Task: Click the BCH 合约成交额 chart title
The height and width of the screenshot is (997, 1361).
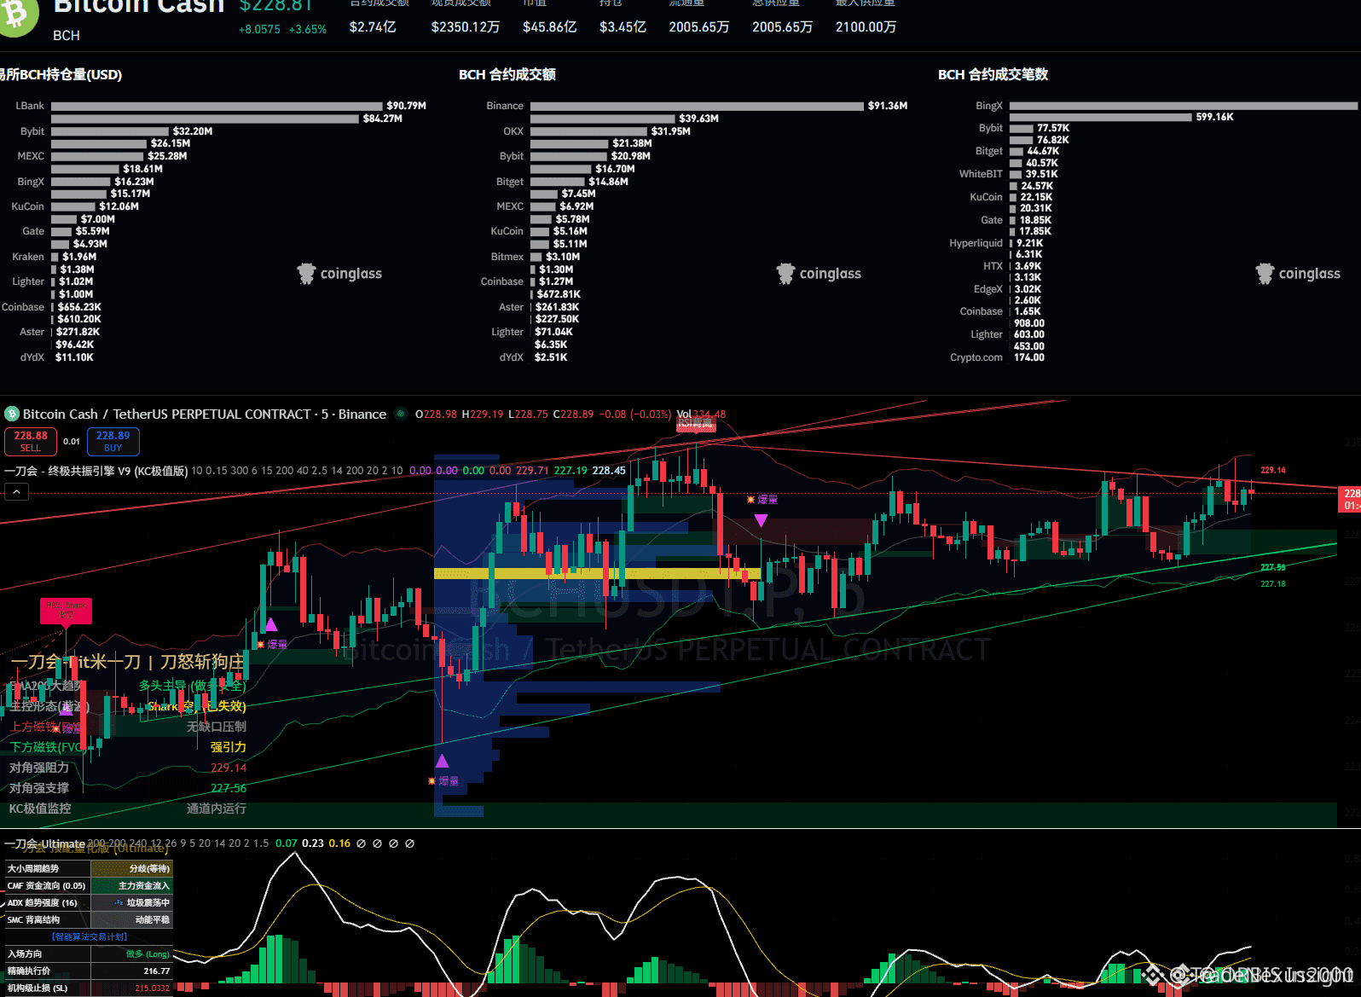Action: [507, 75]
